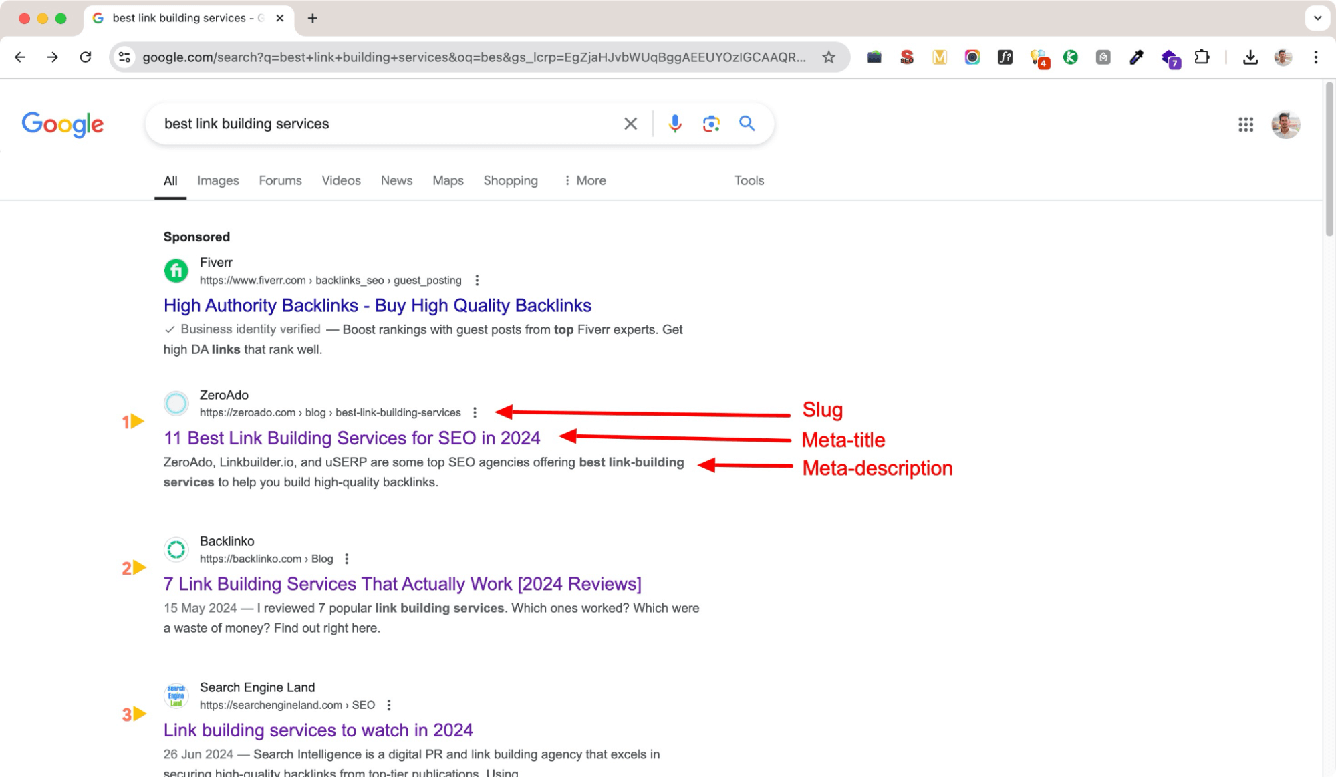Start a voice search using the microphone icon
1336x777 pixels.
point(674,124)
